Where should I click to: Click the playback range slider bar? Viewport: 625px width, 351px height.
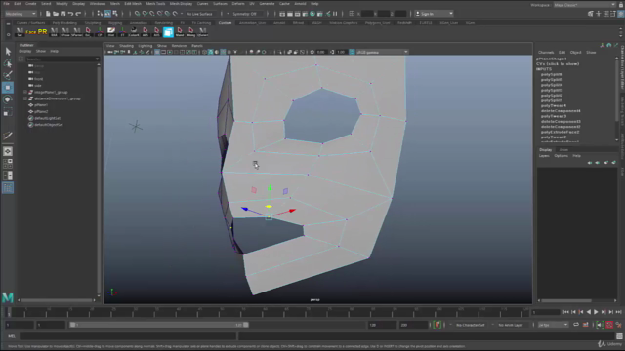point(159,325)
